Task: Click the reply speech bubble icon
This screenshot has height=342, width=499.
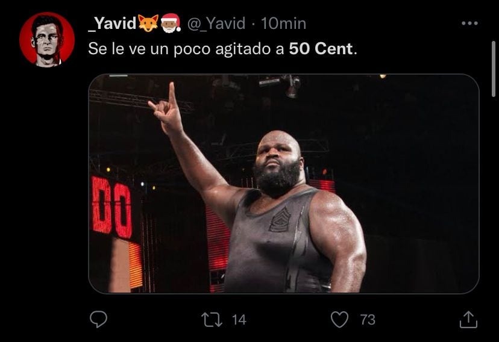Action: coord(98,319)
